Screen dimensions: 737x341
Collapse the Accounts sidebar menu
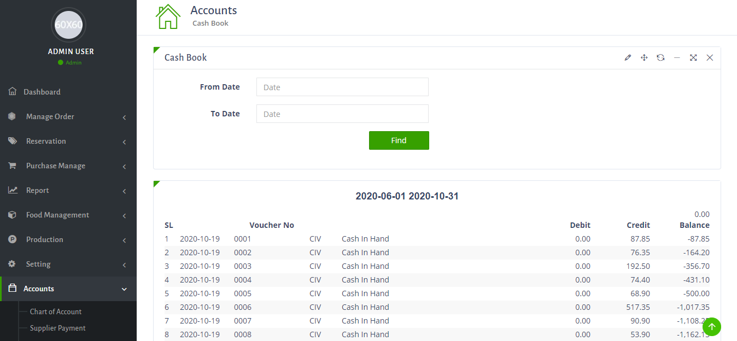point(39,289)
